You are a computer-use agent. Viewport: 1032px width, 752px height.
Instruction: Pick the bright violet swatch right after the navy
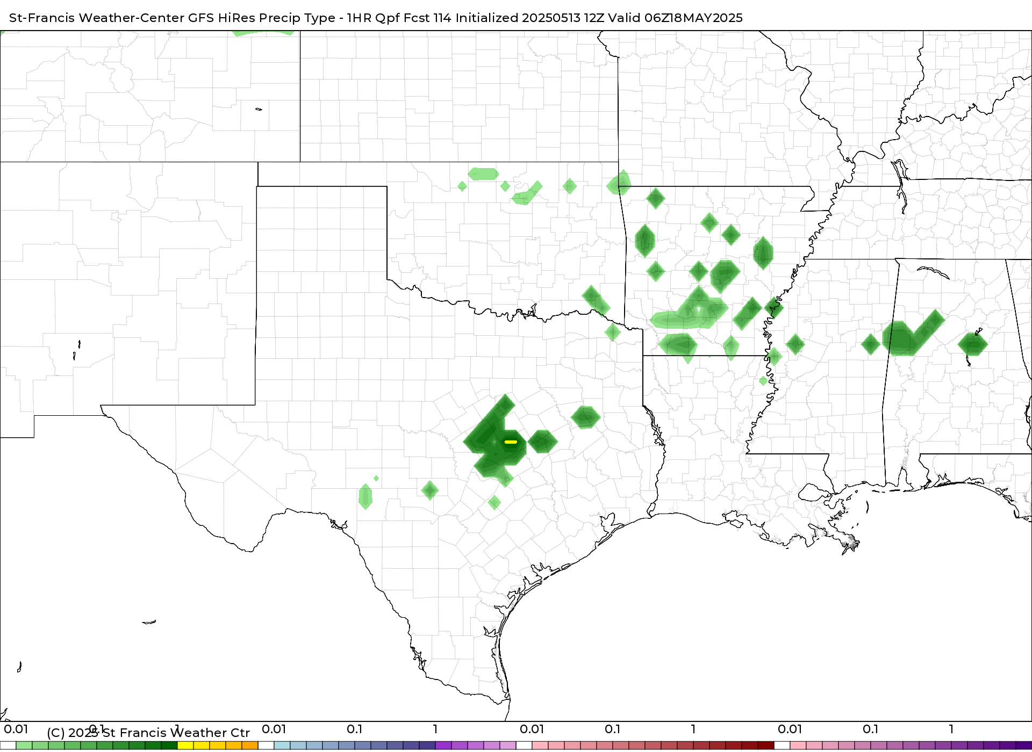coord(443,746)
